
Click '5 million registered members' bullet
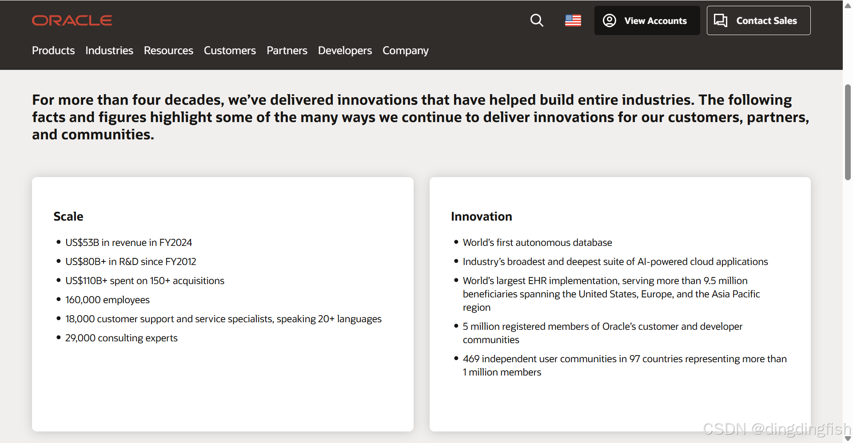(x=602, y=333)
